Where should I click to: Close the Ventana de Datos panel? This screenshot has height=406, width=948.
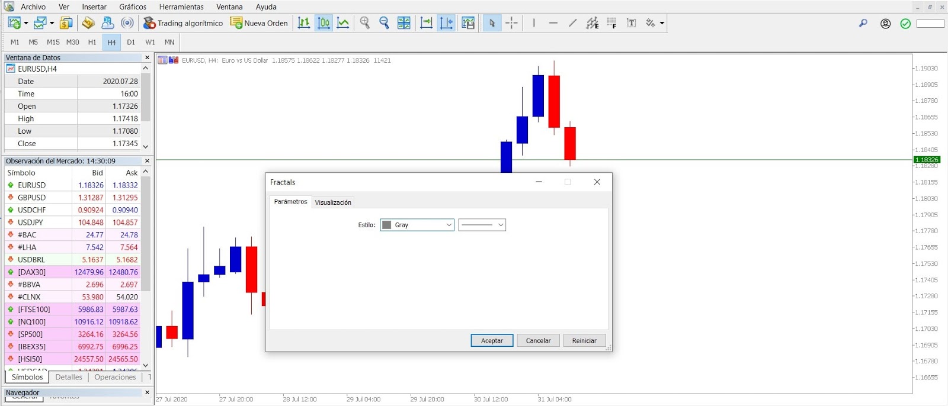[148, 57]
